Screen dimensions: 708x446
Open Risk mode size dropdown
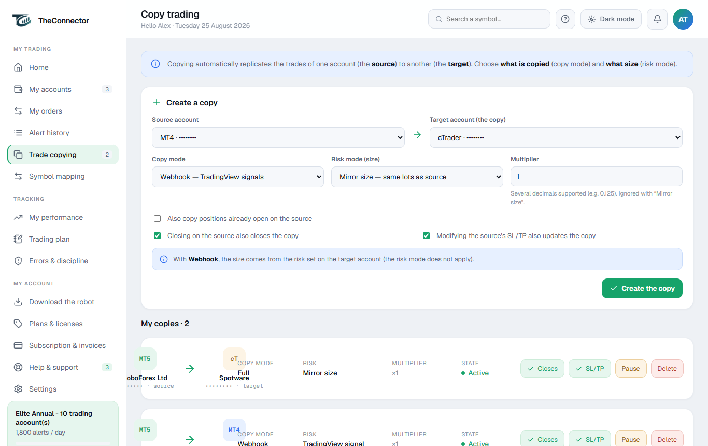pyautogui.click(x=417, y=177)
